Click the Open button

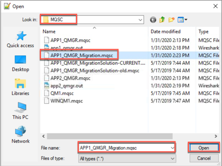[x=204, y=148]
